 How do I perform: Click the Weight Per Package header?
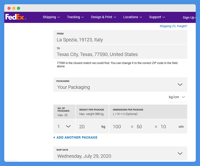92,112
